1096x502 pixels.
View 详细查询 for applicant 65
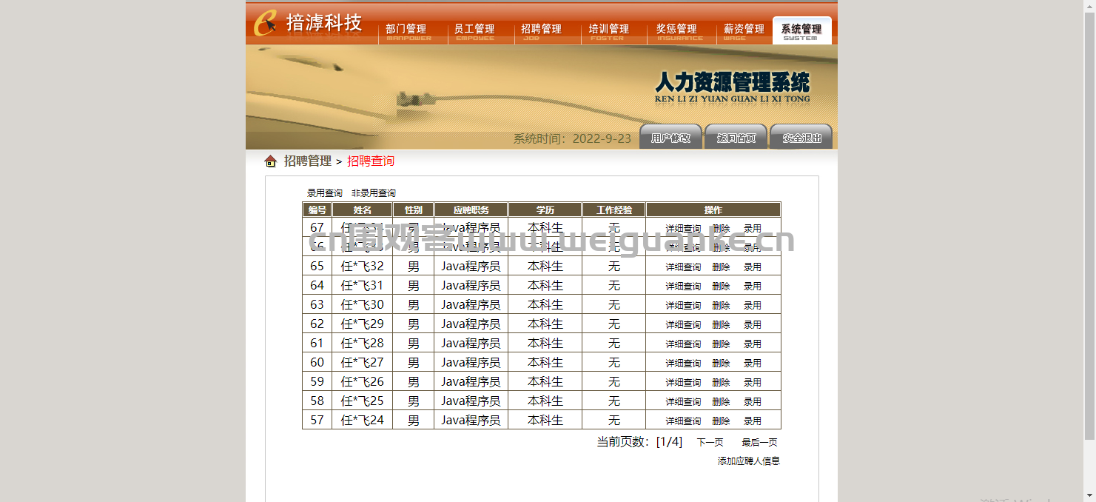[683, 267]
